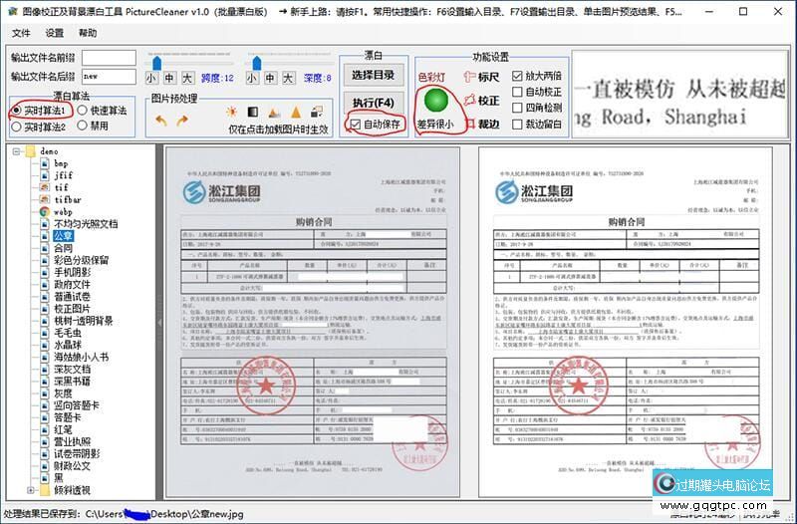Click the orange triangle icon

pyautogui.click(x=296, y=112)
